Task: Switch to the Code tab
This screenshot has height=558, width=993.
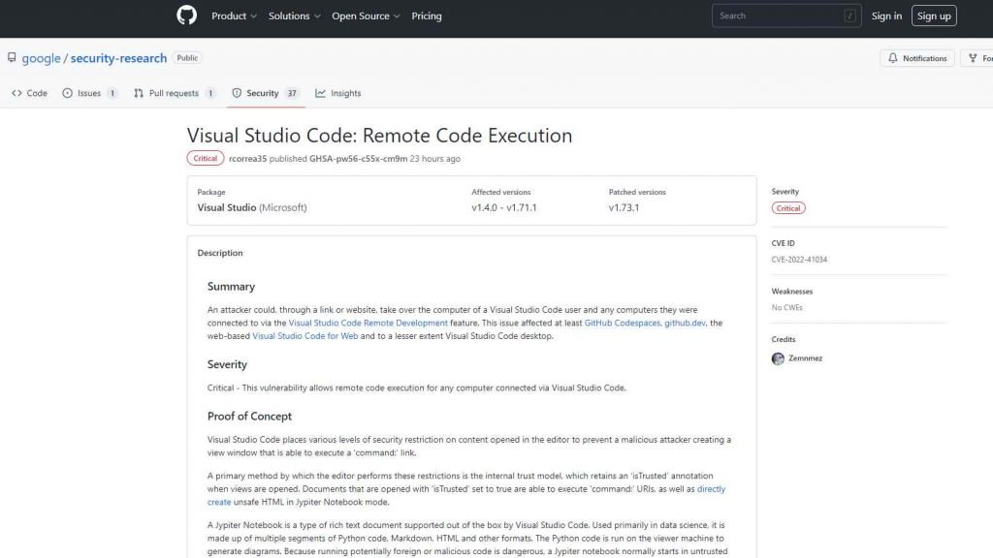Action: [x=30, y=93]
